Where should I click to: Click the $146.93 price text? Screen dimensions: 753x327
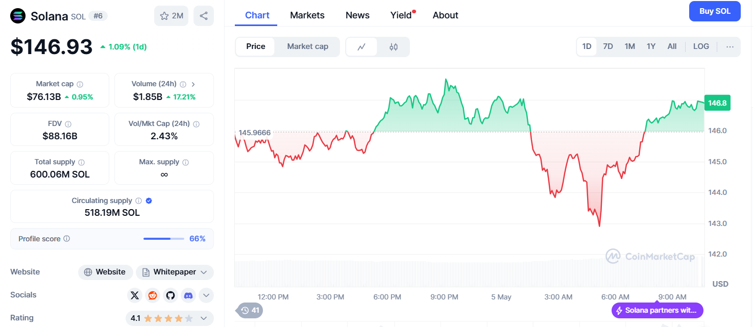coord(52,46)
